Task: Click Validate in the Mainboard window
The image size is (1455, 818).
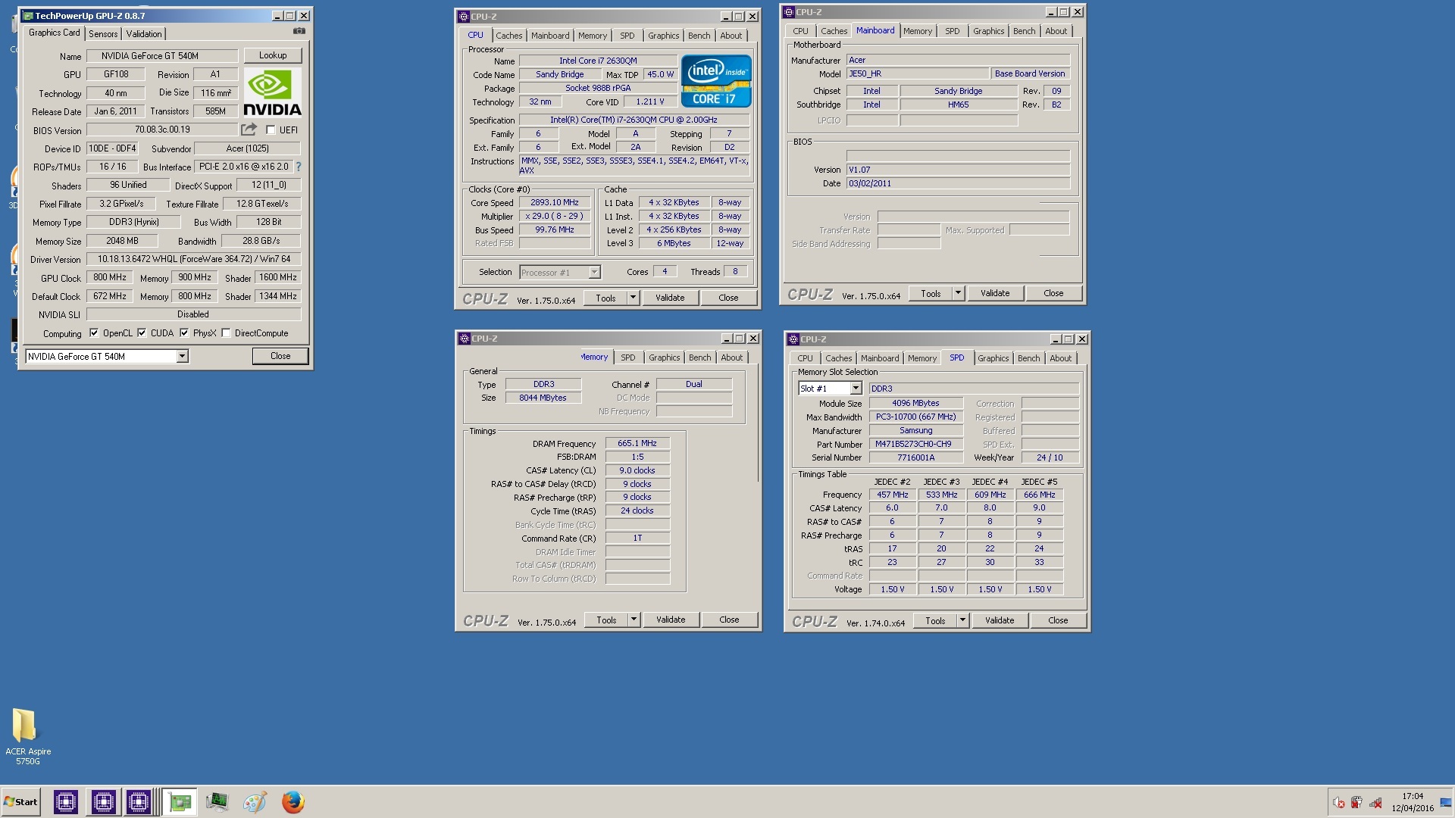Action: point(995,294)
